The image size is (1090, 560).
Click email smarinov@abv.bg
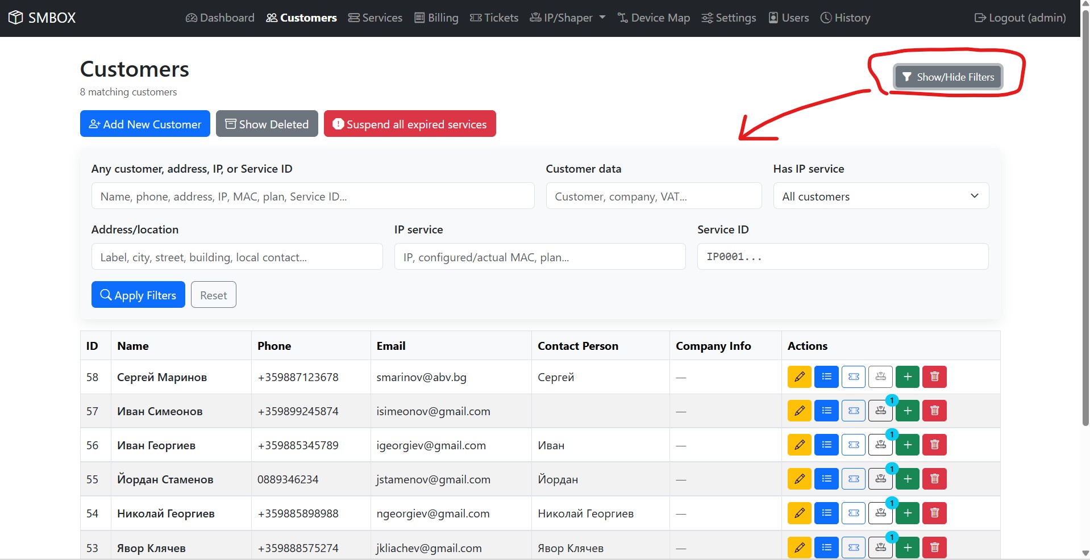pyautogui.click(x=421, y=377)
